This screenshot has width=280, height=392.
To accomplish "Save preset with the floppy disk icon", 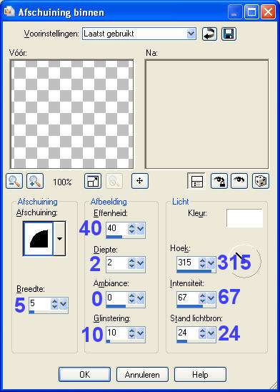I will (x=229, y=34).
